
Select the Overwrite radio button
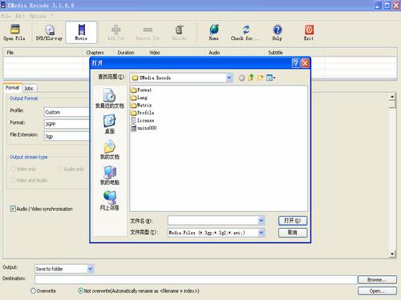tap(33, 291)
